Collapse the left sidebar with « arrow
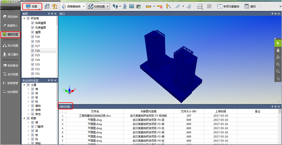Screen dimensions: 282x145 (x=2, y=8)
